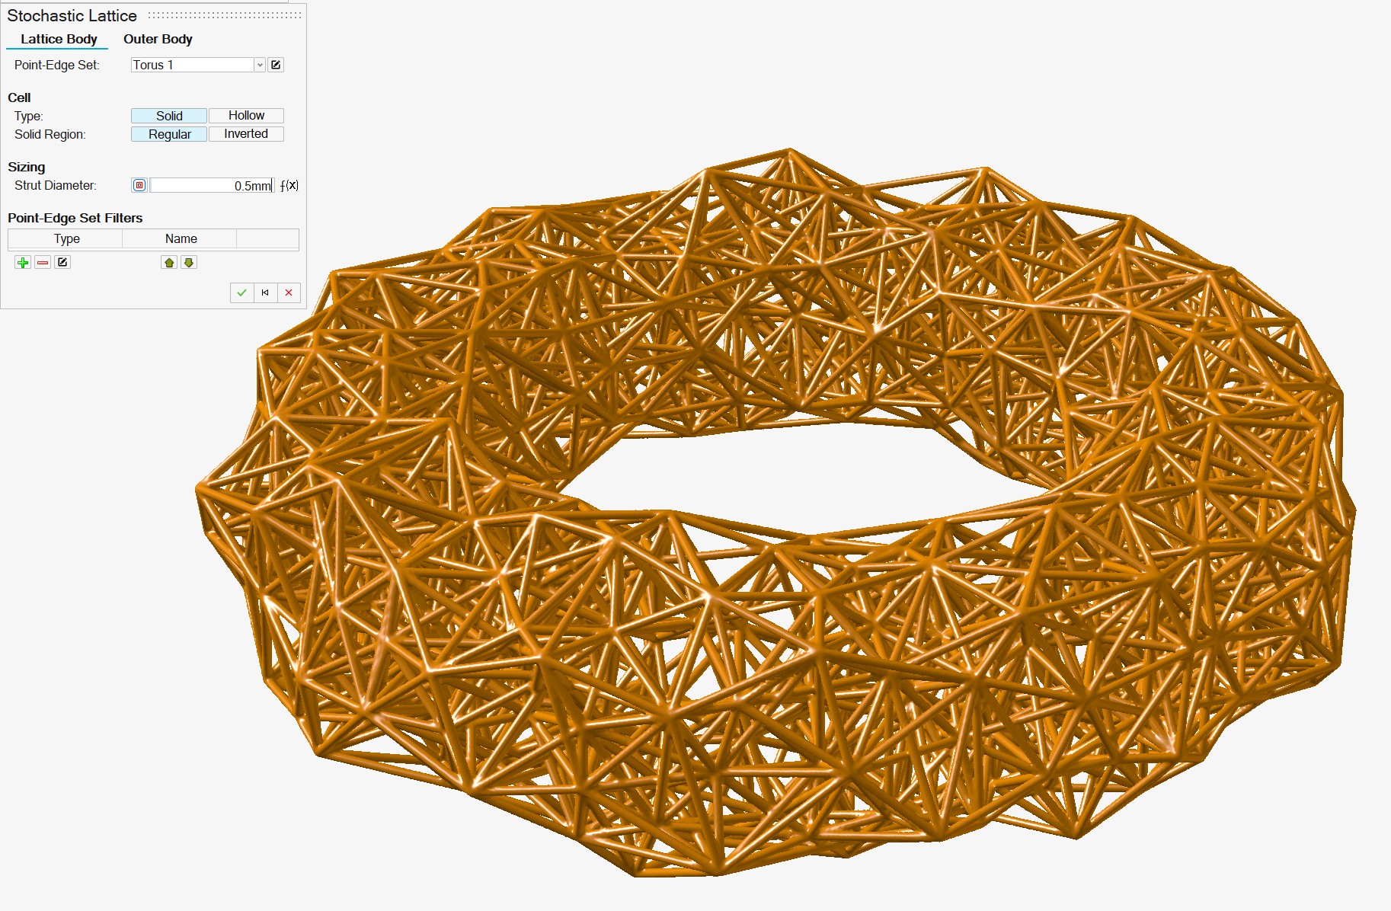
Task: Cancel with the red X button
Action: (x=289, y=292)
